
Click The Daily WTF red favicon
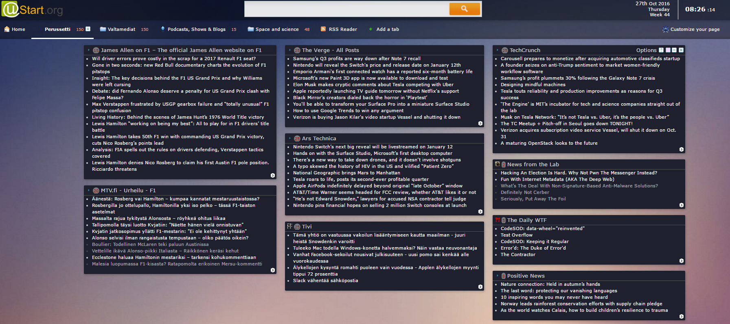click(498, 220)
